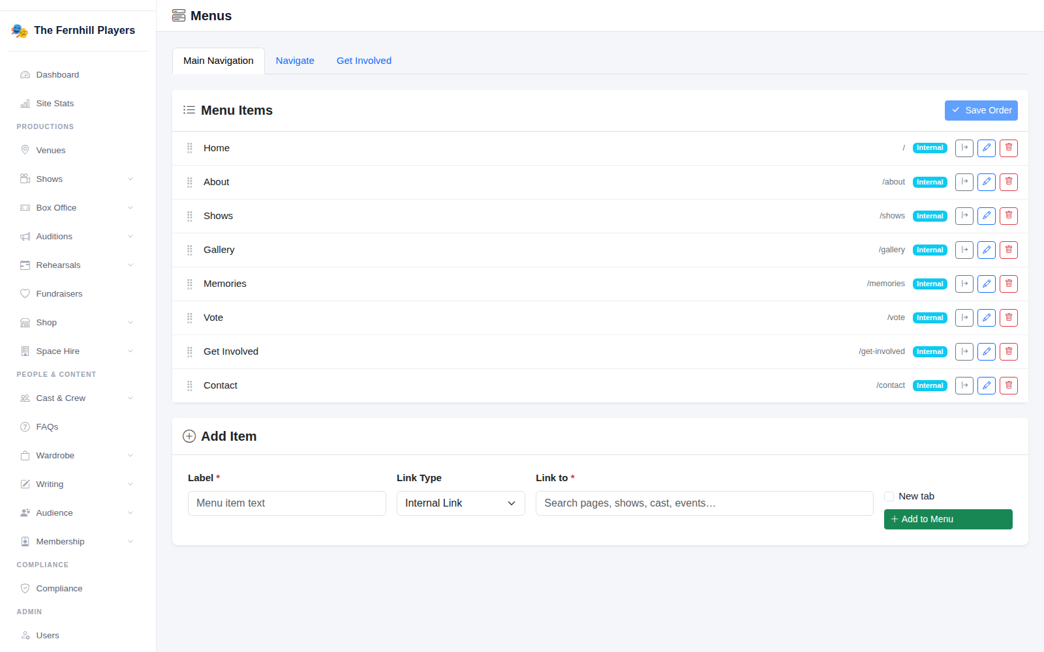Edit the Contact menu item
This screenshot has height=652, width=1044.
[987, 385]
